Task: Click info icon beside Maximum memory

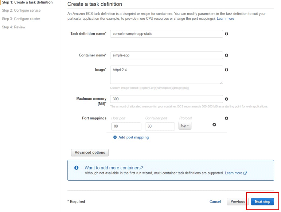Action: click(x=227, y=99)
